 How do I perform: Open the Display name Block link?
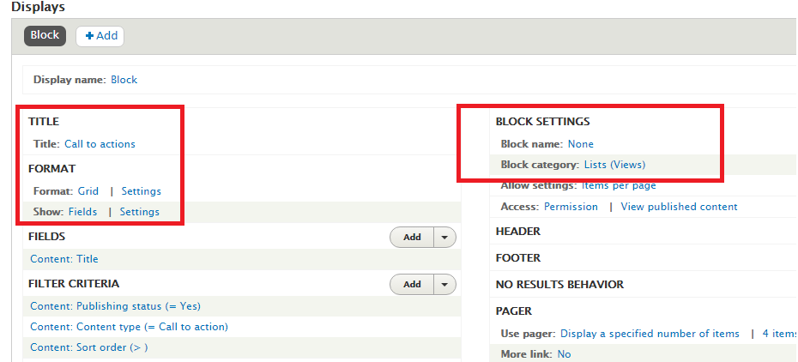click(124, 80)
